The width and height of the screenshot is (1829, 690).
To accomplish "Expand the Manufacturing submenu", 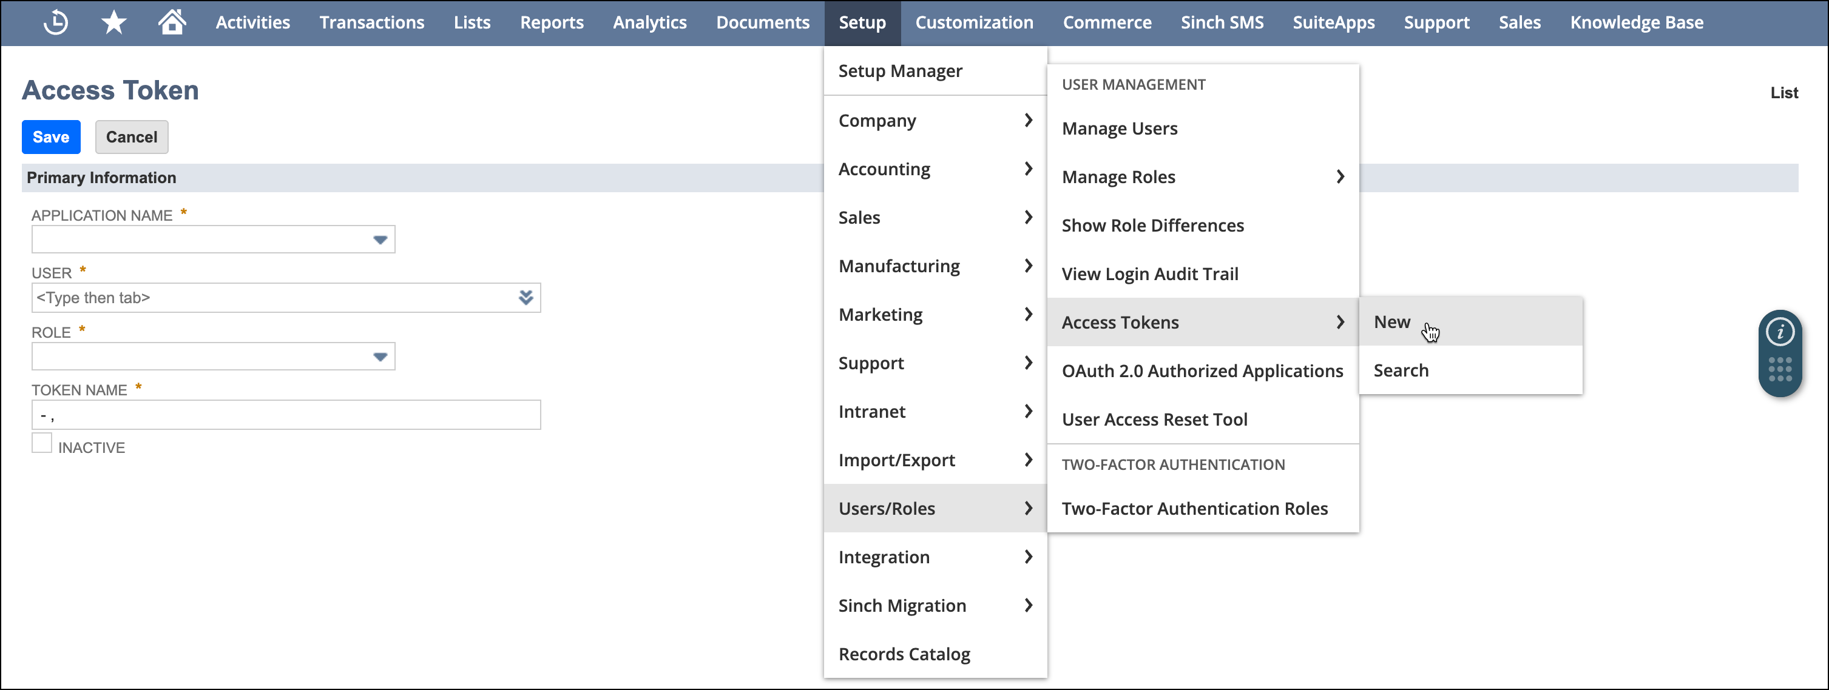I will (935, 266).
